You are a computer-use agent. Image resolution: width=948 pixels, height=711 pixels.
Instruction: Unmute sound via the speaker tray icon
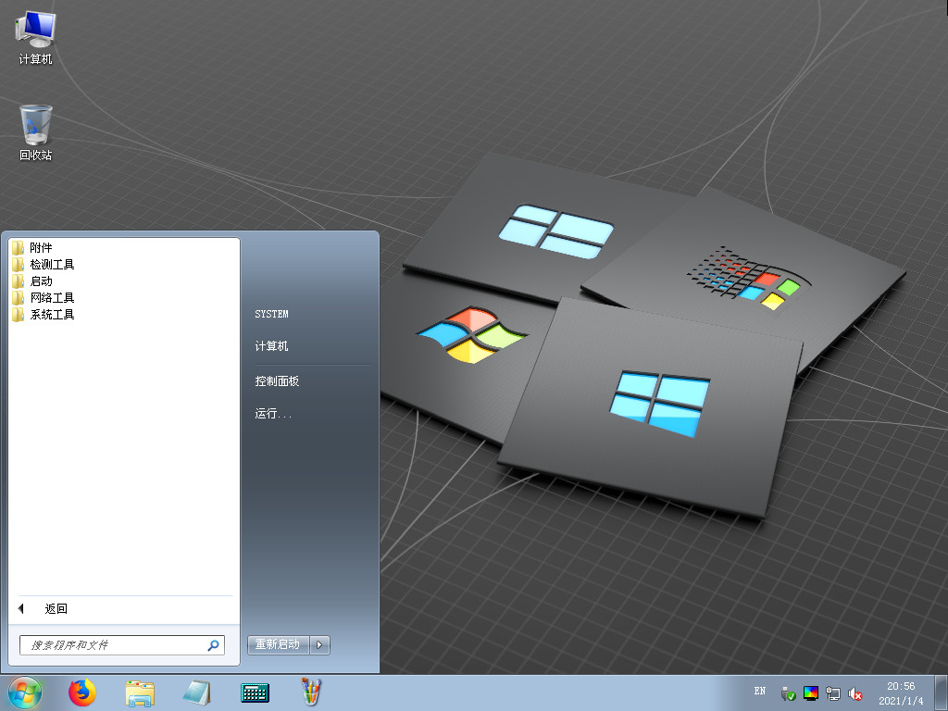(x=855, y=692)
